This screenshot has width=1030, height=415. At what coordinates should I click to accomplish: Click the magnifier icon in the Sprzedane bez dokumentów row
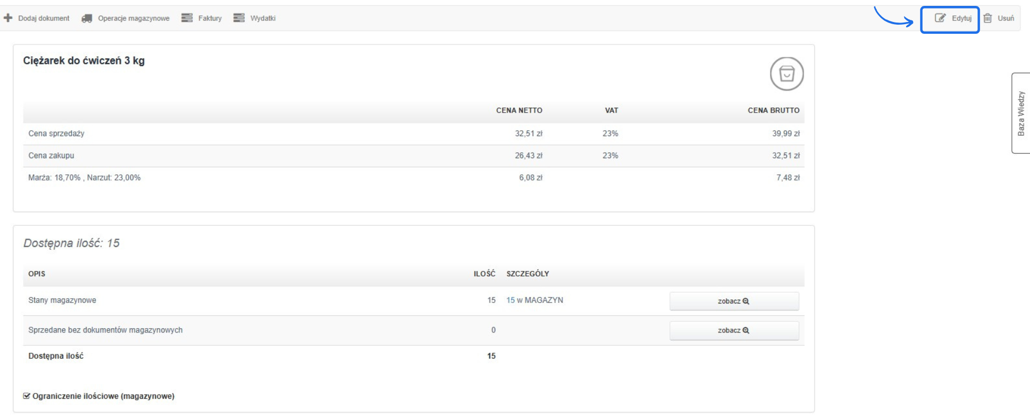click(x=746, y=331)
